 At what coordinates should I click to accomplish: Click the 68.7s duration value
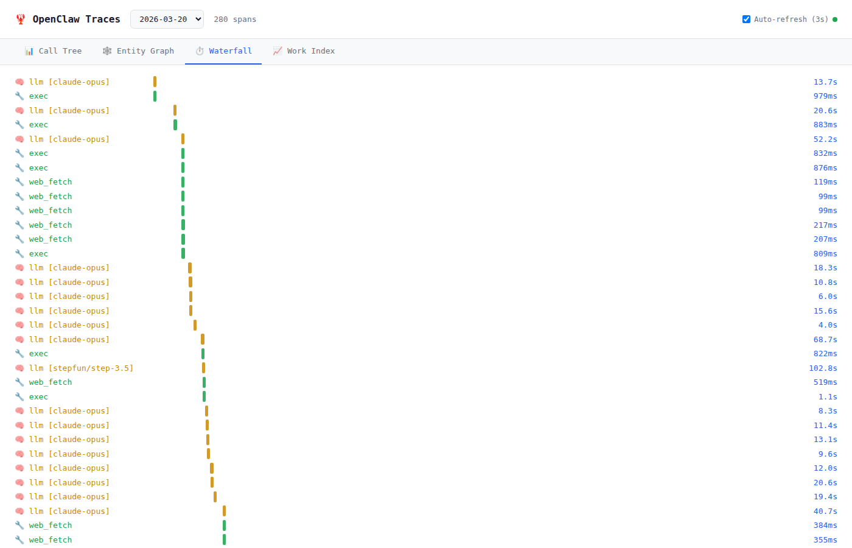pos(825,340)
